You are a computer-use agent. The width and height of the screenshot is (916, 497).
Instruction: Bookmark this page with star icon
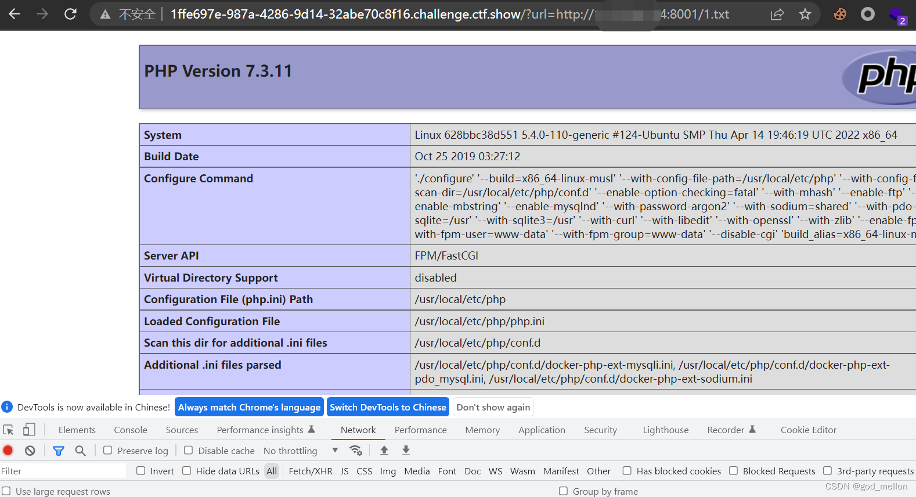(805, 14)
